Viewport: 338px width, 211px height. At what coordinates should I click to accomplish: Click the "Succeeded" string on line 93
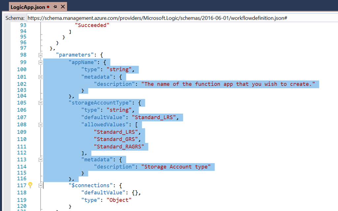[x=92, y=25]
